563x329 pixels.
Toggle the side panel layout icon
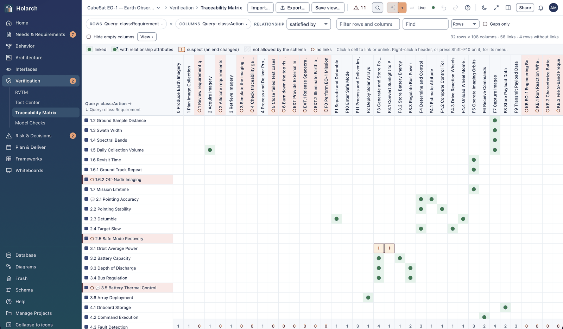pos(508,8)
